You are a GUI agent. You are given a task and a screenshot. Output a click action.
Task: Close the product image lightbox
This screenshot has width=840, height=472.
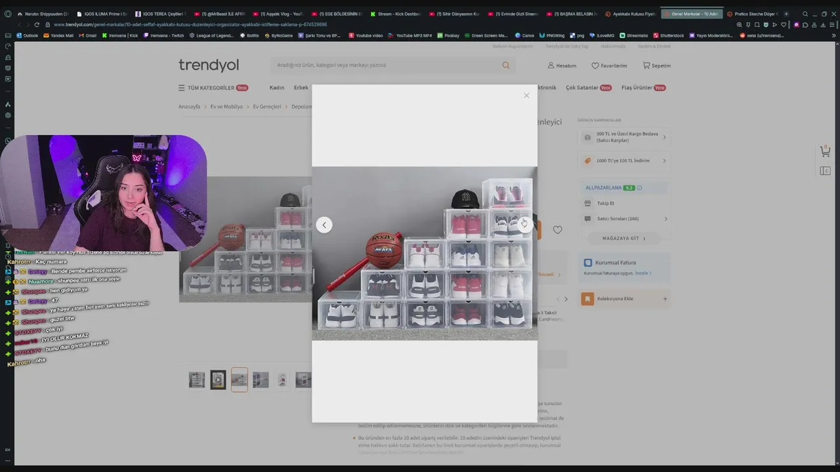526,96
